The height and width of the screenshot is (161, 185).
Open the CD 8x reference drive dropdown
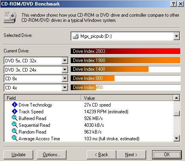pyautogui.click(x=65, y=79)
